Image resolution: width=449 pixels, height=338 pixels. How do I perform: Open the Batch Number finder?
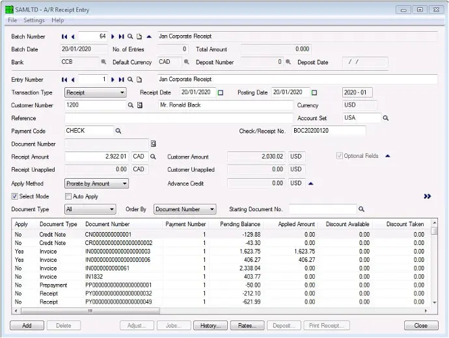tap(130, 36)
